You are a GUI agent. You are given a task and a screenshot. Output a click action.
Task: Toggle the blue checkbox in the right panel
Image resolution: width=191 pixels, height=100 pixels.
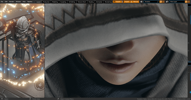190,92
